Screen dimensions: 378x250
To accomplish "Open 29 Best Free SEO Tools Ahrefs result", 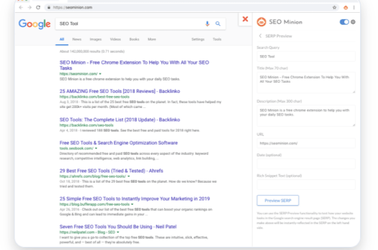I will (x=111, y=171).
